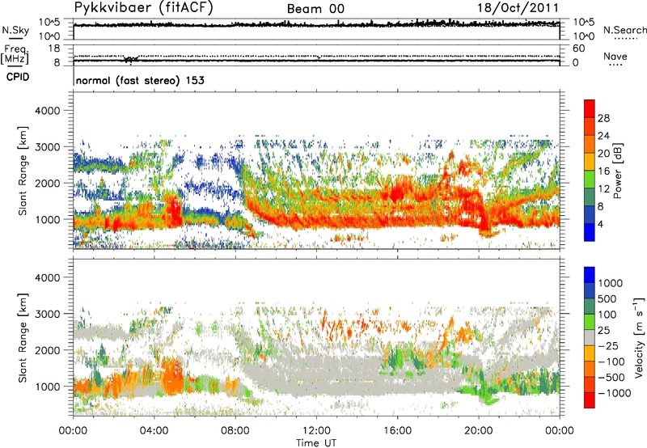Click velocity colorbar tick label '1000'
The image size is (647, 448).
tap(610, 283)
